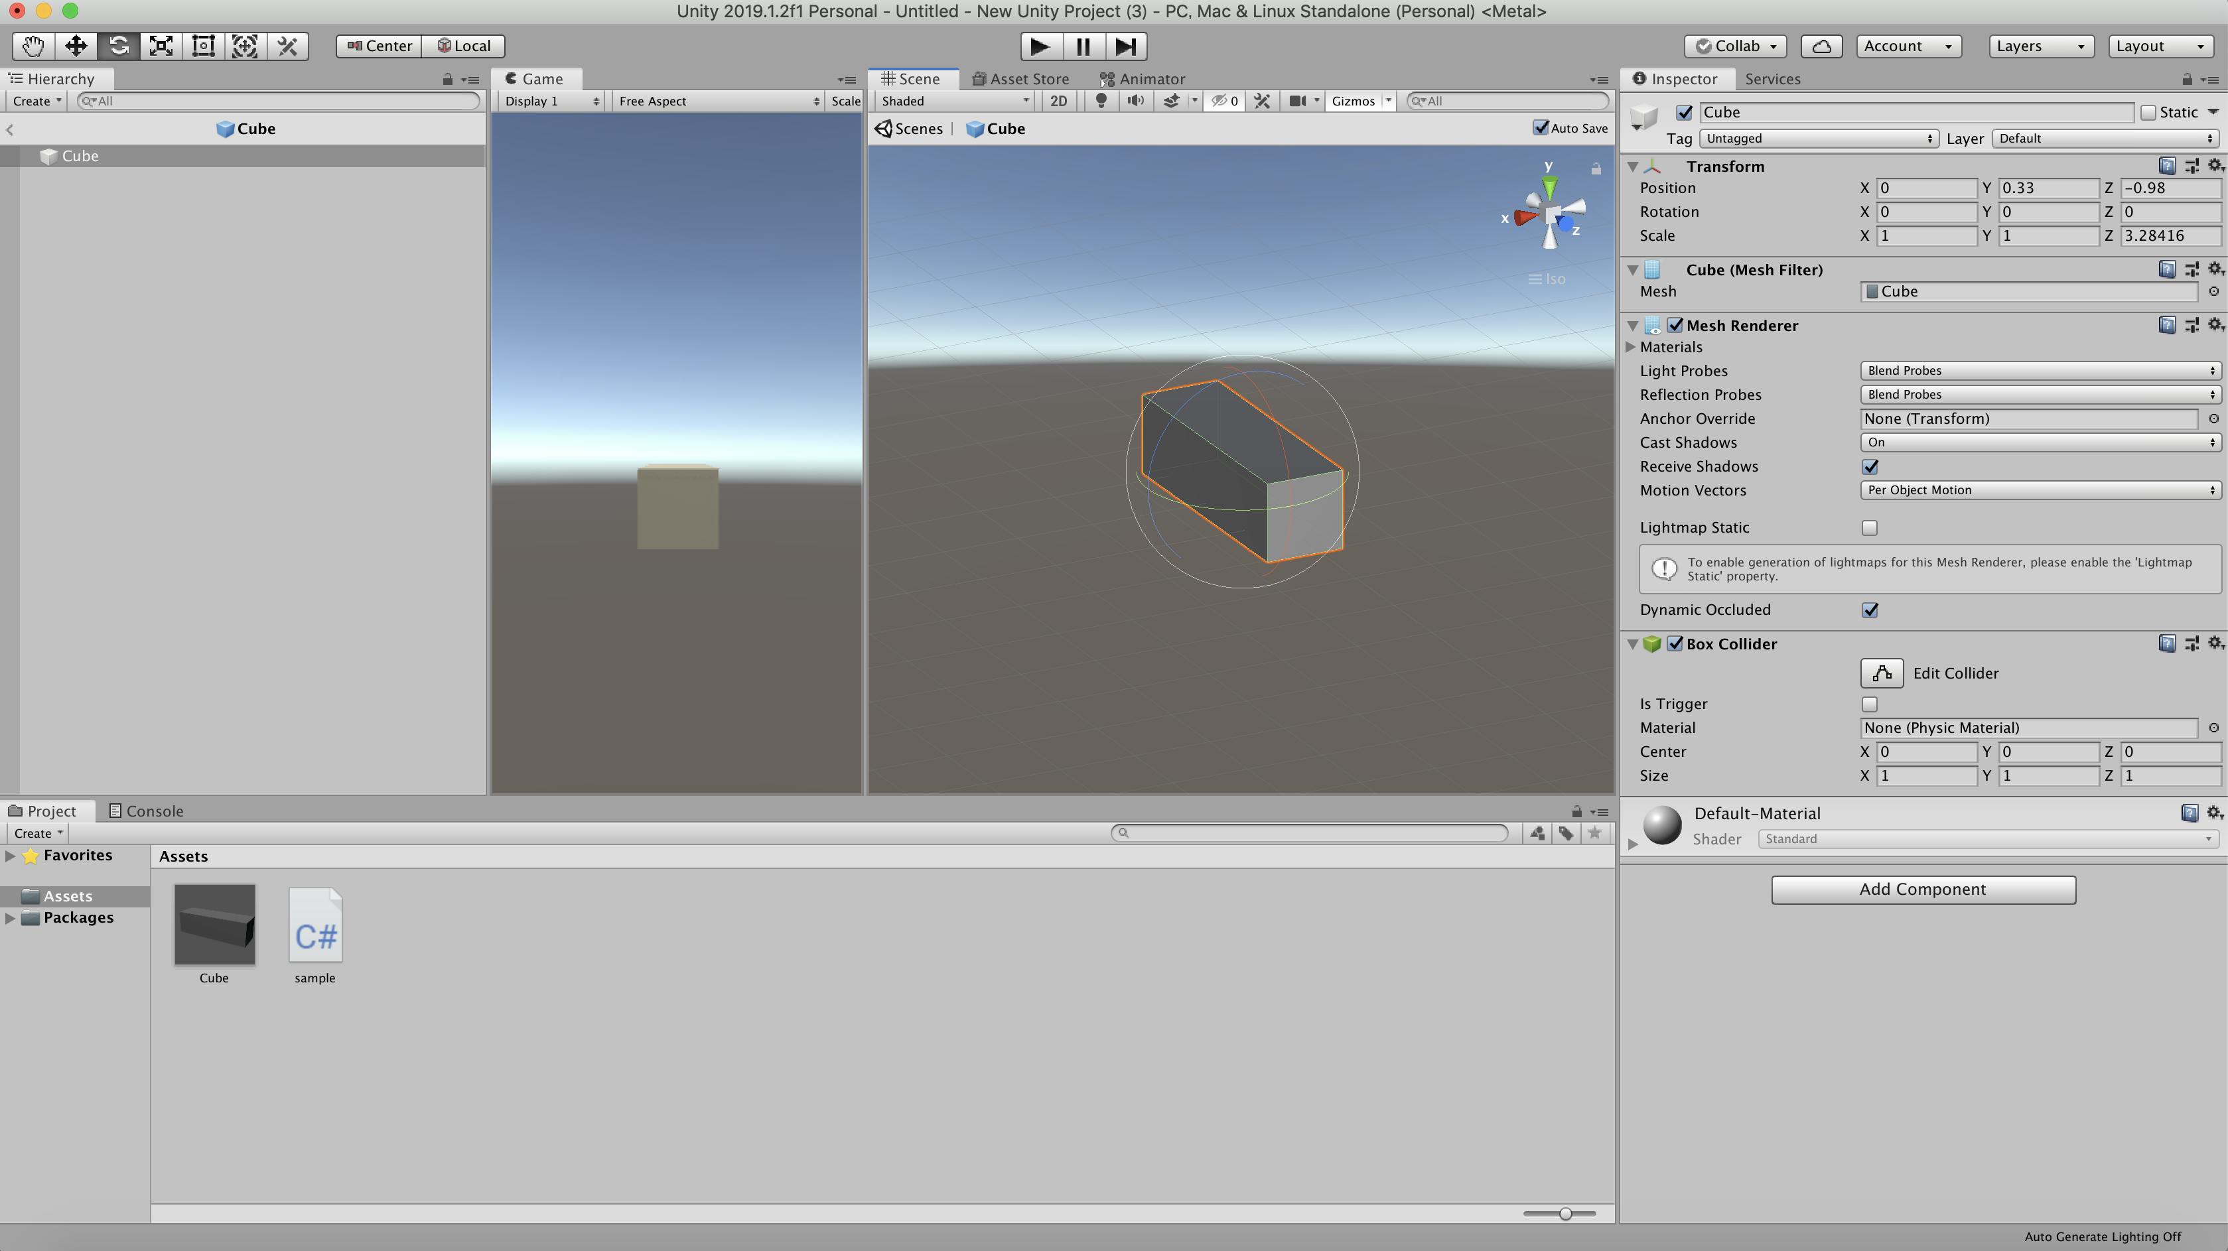Viewport: 2228px width, 1251px height.
Task: Toggle scene lighting bulb icon
Action: pyautogui.click(x=1101, y=101)
